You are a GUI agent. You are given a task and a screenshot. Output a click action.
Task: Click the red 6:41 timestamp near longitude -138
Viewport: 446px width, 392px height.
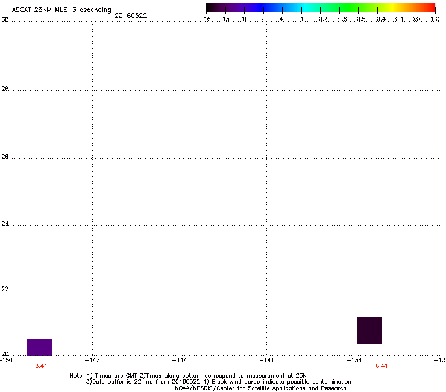(x=382, y=366)
